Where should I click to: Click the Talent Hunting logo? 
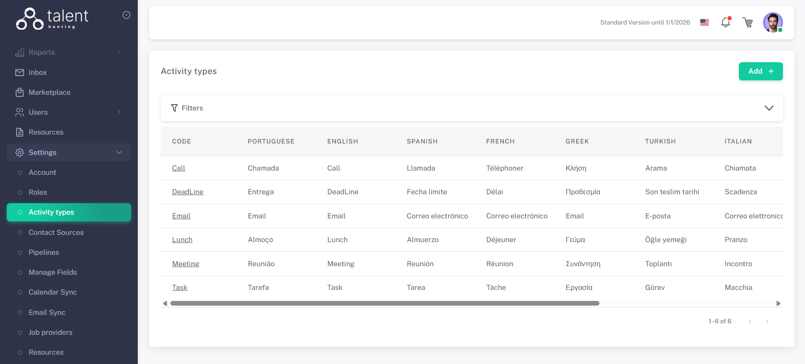pos(52,19)
